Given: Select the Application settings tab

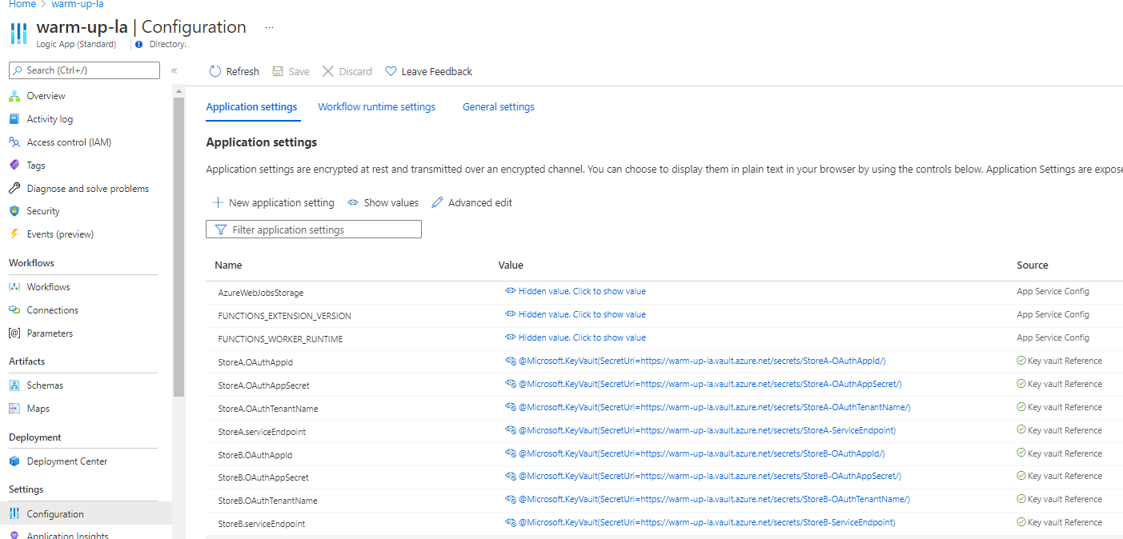Looking at the screenshot, I should click(x=251, y=106).
